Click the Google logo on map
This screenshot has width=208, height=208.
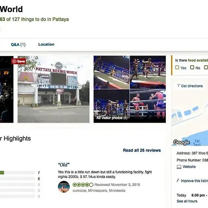181,142
